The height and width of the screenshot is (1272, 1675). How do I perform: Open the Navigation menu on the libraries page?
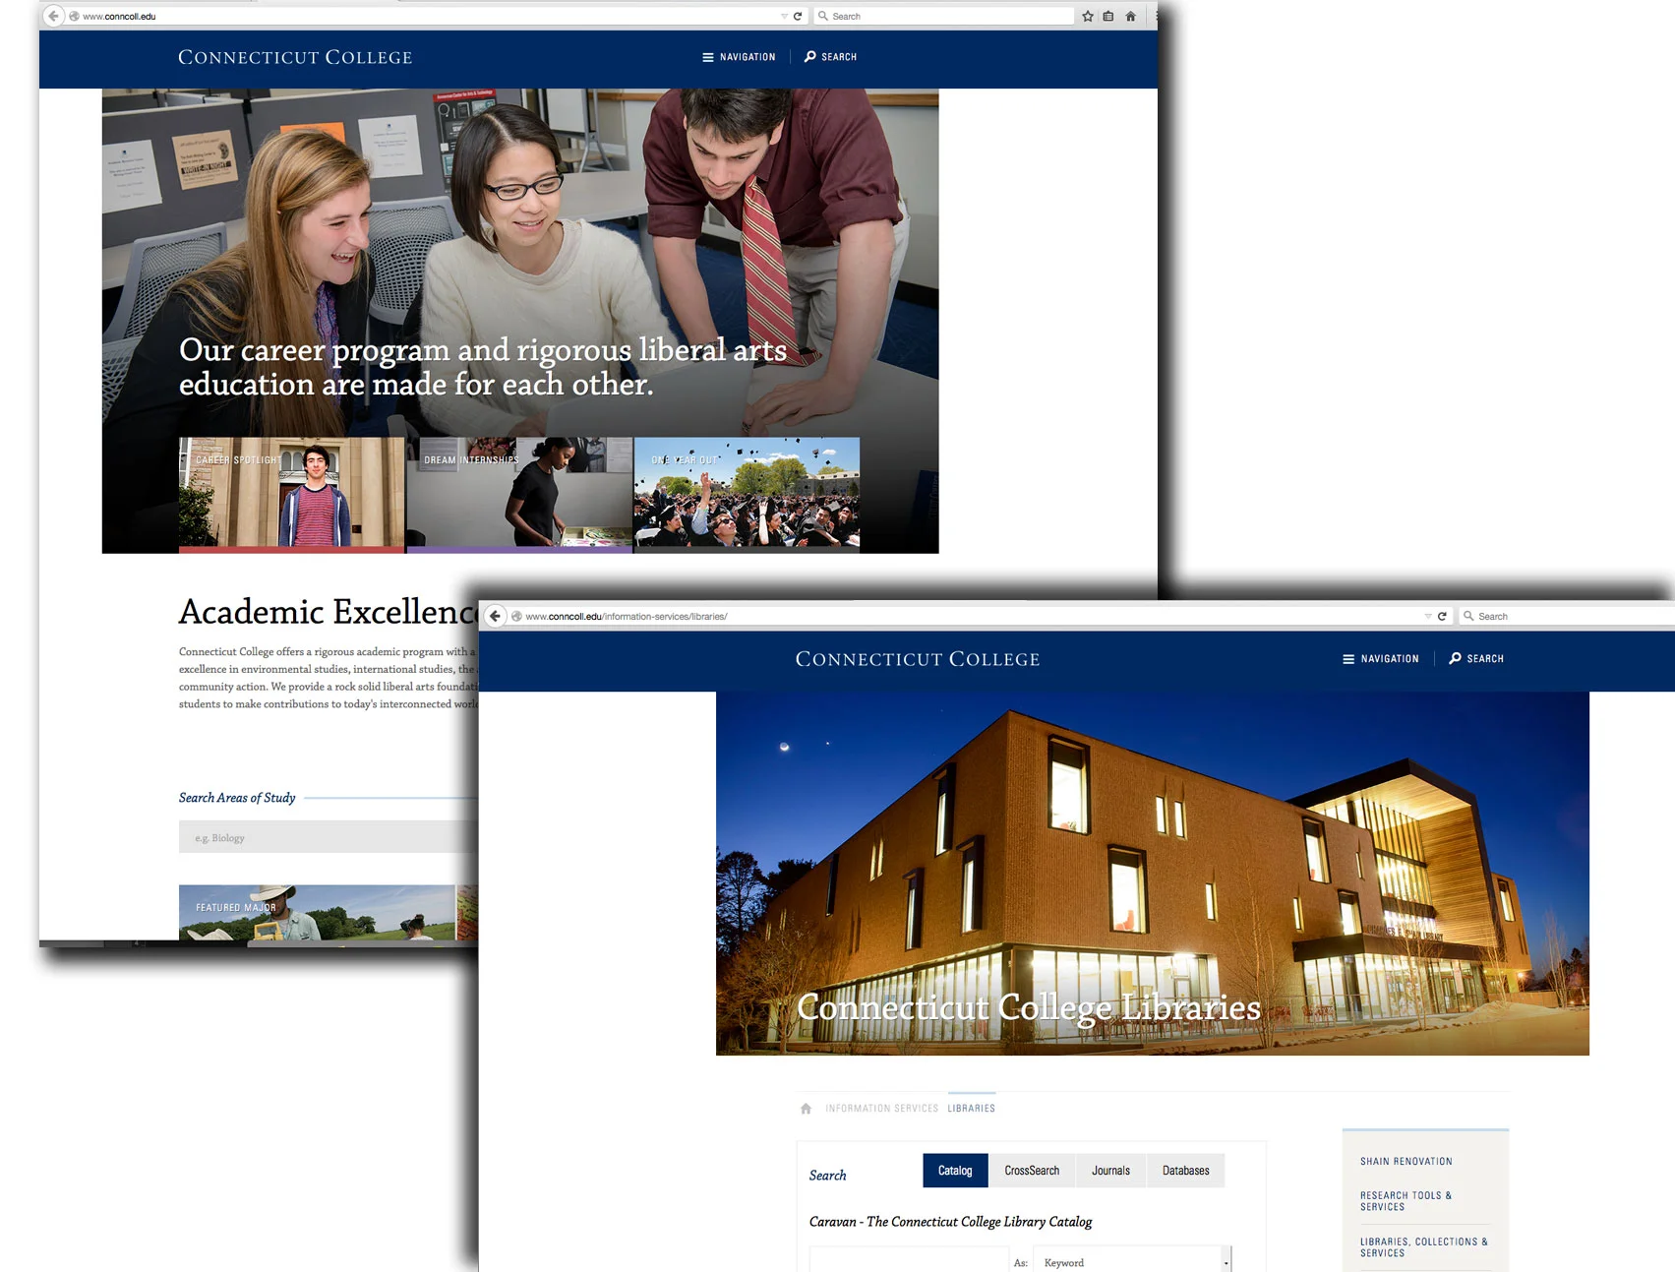[1381, 659]
